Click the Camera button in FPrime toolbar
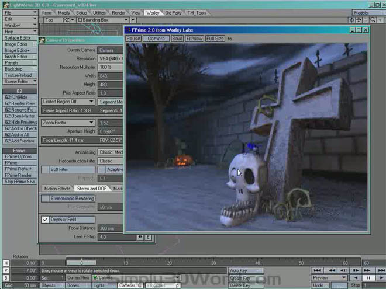This screenshot has width=386, height=289. pos(156,39)
